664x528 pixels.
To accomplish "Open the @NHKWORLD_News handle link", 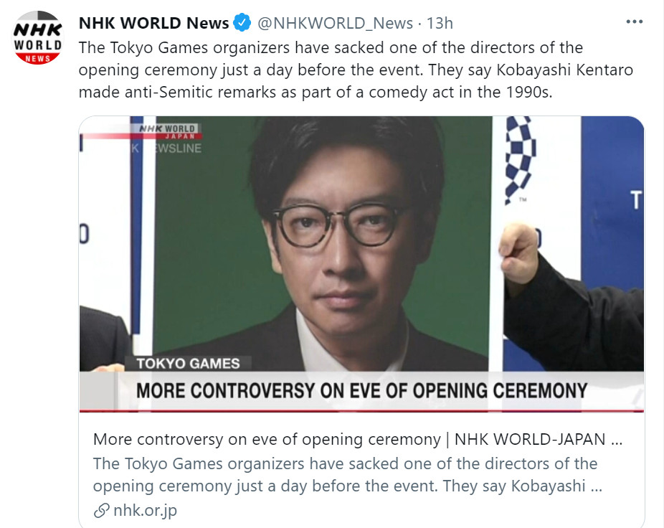I will [335, 23].
